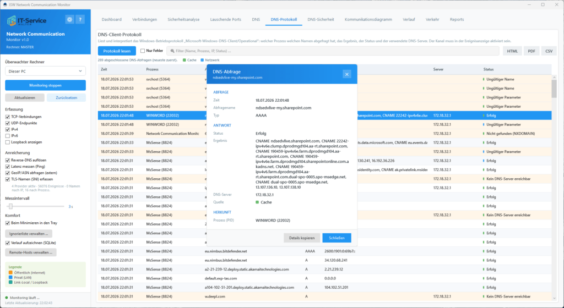Toggle Latenz messen (Ping) checkbox
Screen dimensions: 564x308
[8, 167]
